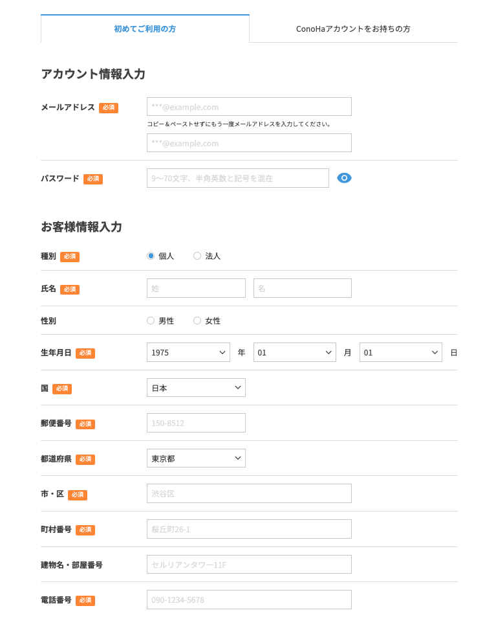The width and height of the screenshot is (485, 630).
Task: Open the birth month dropdown
Action: tap(294, 353)
